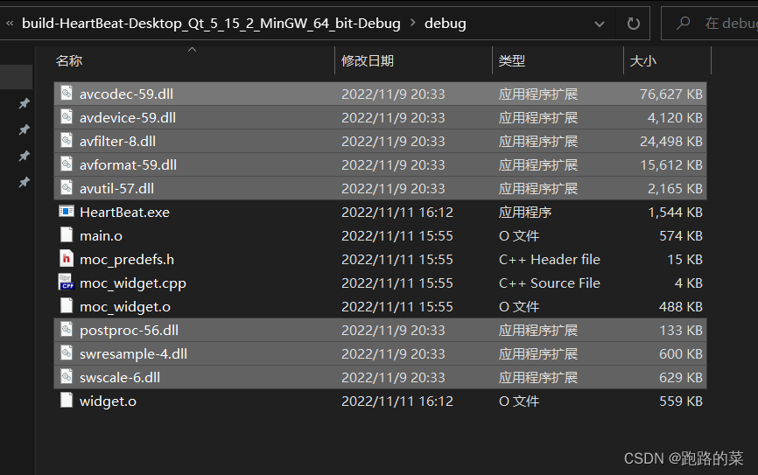Select the file name moc_widget.o
The height and width of the screenshot is (475, 758).
click(x=124, y=307)
